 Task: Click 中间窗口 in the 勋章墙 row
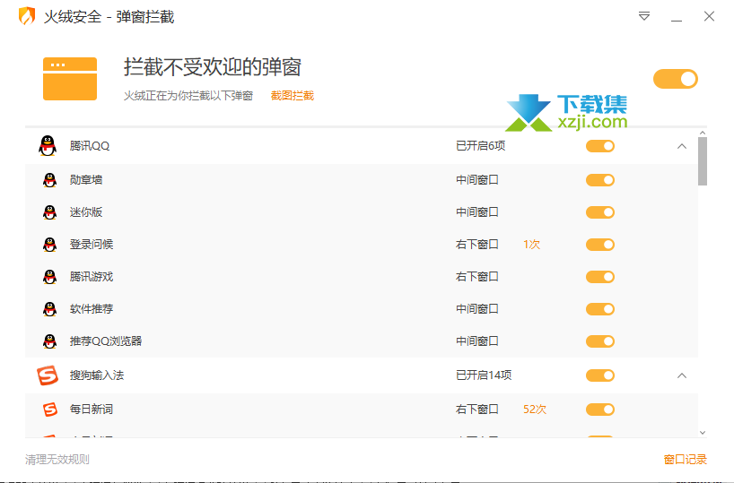477,180
